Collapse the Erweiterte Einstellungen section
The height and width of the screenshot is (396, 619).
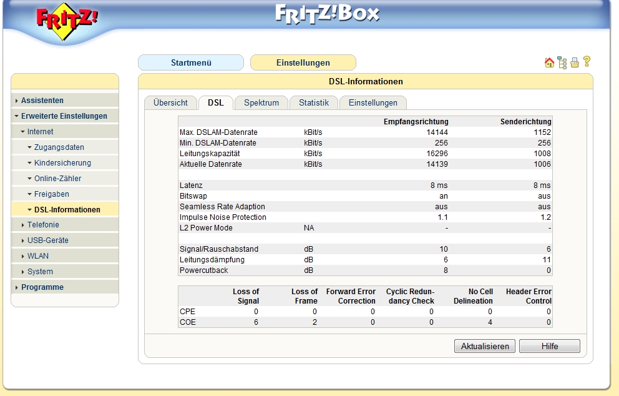(64, 116)
